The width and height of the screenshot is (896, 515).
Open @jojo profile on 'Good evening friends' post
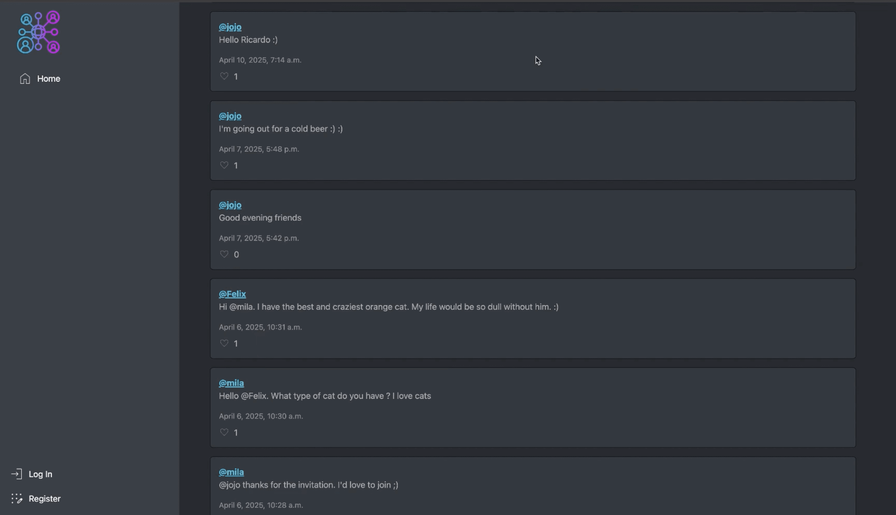click(230, 205)
